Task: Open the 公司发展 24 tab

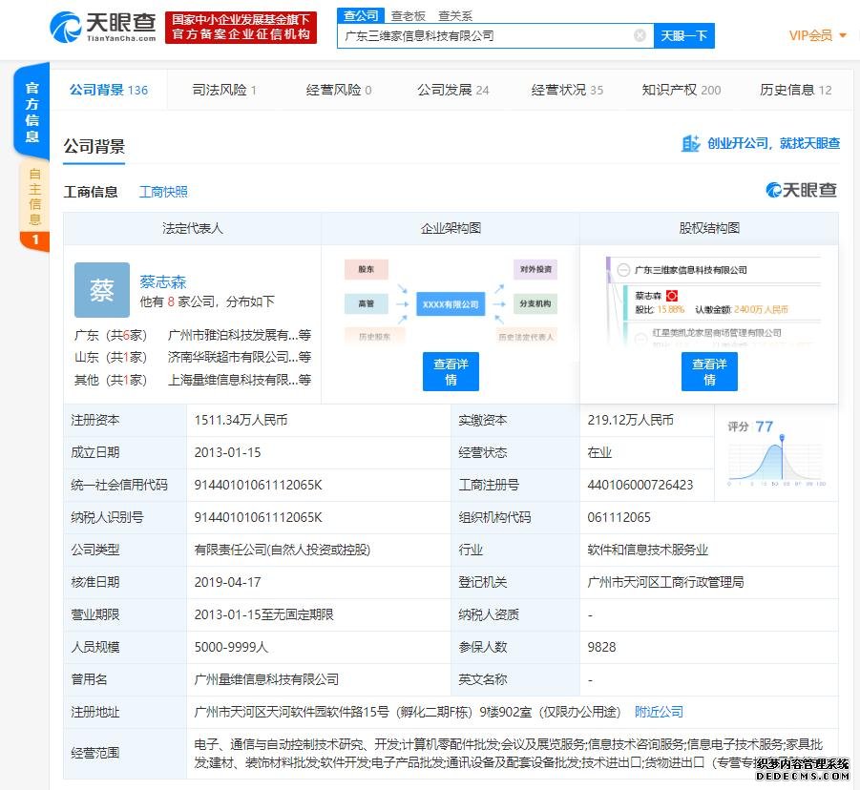Action: (x=453, y=90)
